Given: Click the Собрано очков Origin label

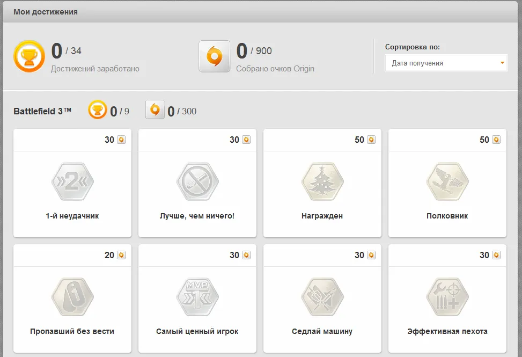Looking at the screenshot, I should [275, 69].
